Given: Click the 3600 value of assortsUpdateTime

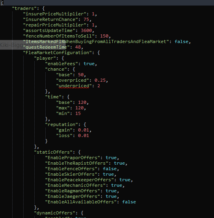Looking at the screenshot, I should click(86, 30).
